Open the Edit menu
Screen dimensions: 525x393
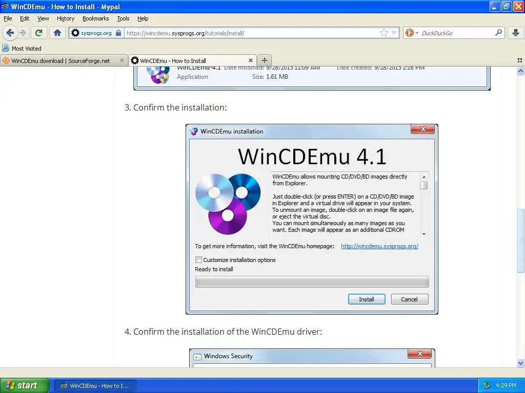point(25,19)
